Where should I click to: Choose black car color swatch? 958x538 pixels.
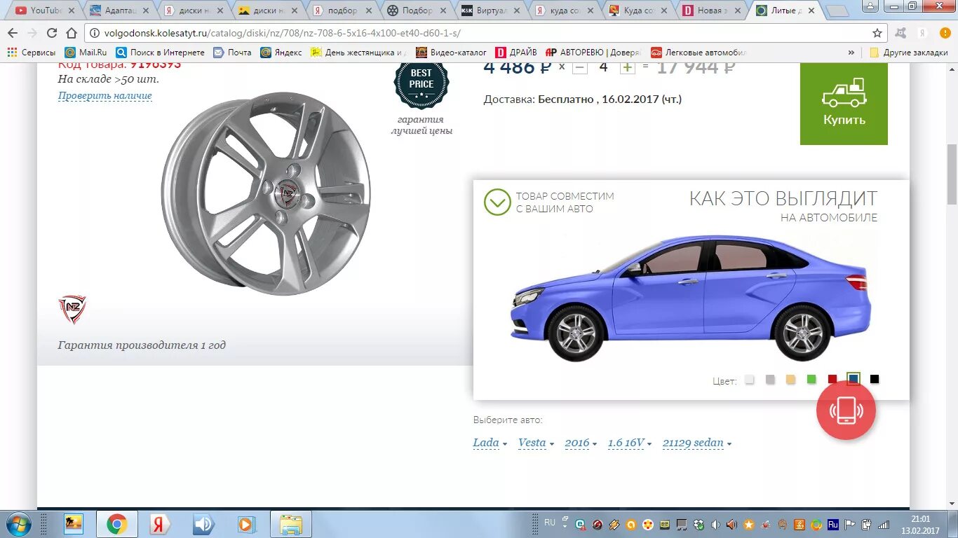point(875,380)
